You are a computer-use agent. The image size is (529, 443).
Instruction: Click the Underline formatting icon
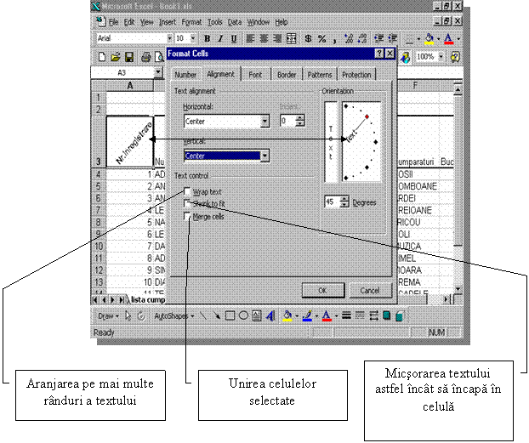pyautogui.click(x=232, y=38)
